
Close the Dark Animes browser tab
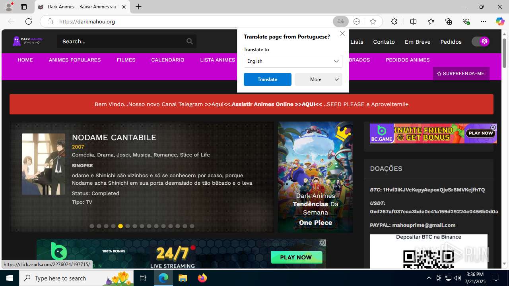click(124, 7)
